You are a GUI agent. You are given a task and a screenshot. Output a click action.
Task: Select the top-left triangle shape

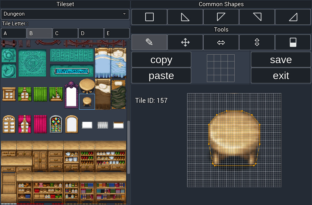(221, 17)
